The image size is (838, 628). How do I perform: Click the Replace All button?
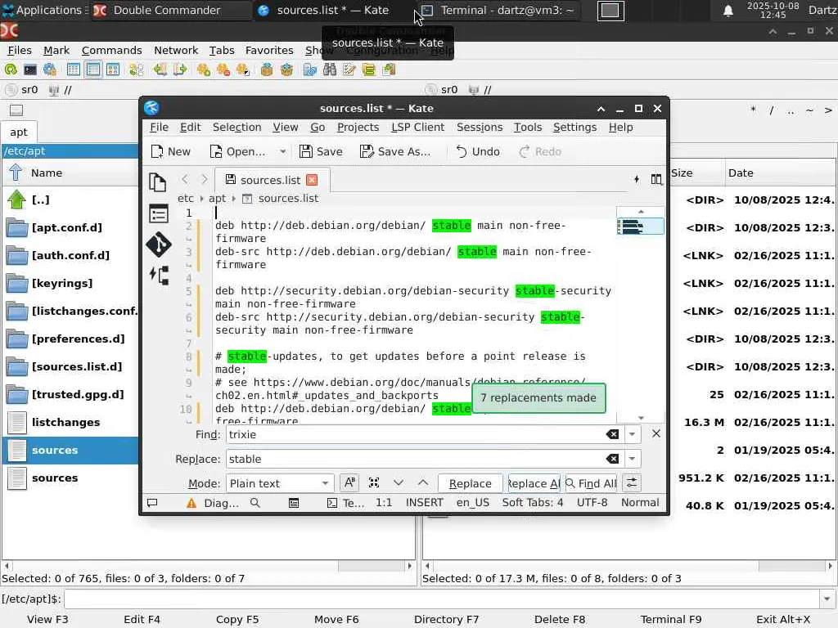pyautogui.click(x=534, y=483)
